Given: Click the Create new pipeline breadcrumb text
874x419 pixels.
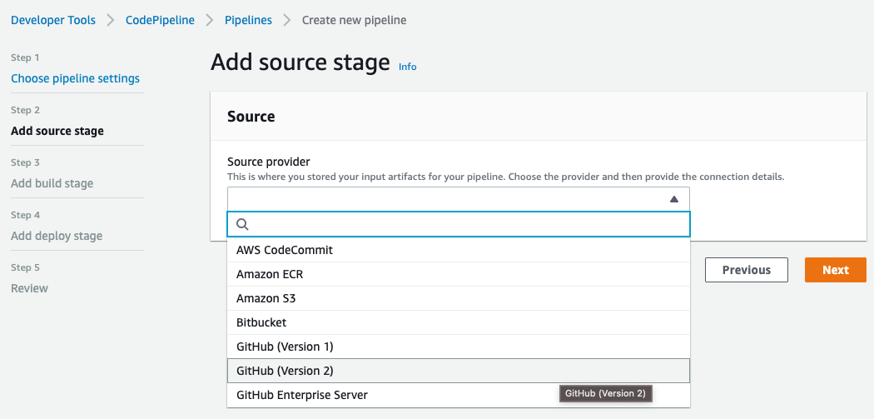Looking at the screenshot, I should (x=354, y=20).
